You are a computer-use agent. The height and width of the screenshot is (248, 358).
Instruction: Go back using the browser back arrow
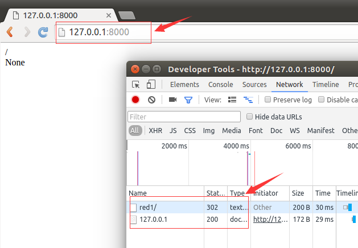coord(10,32)
